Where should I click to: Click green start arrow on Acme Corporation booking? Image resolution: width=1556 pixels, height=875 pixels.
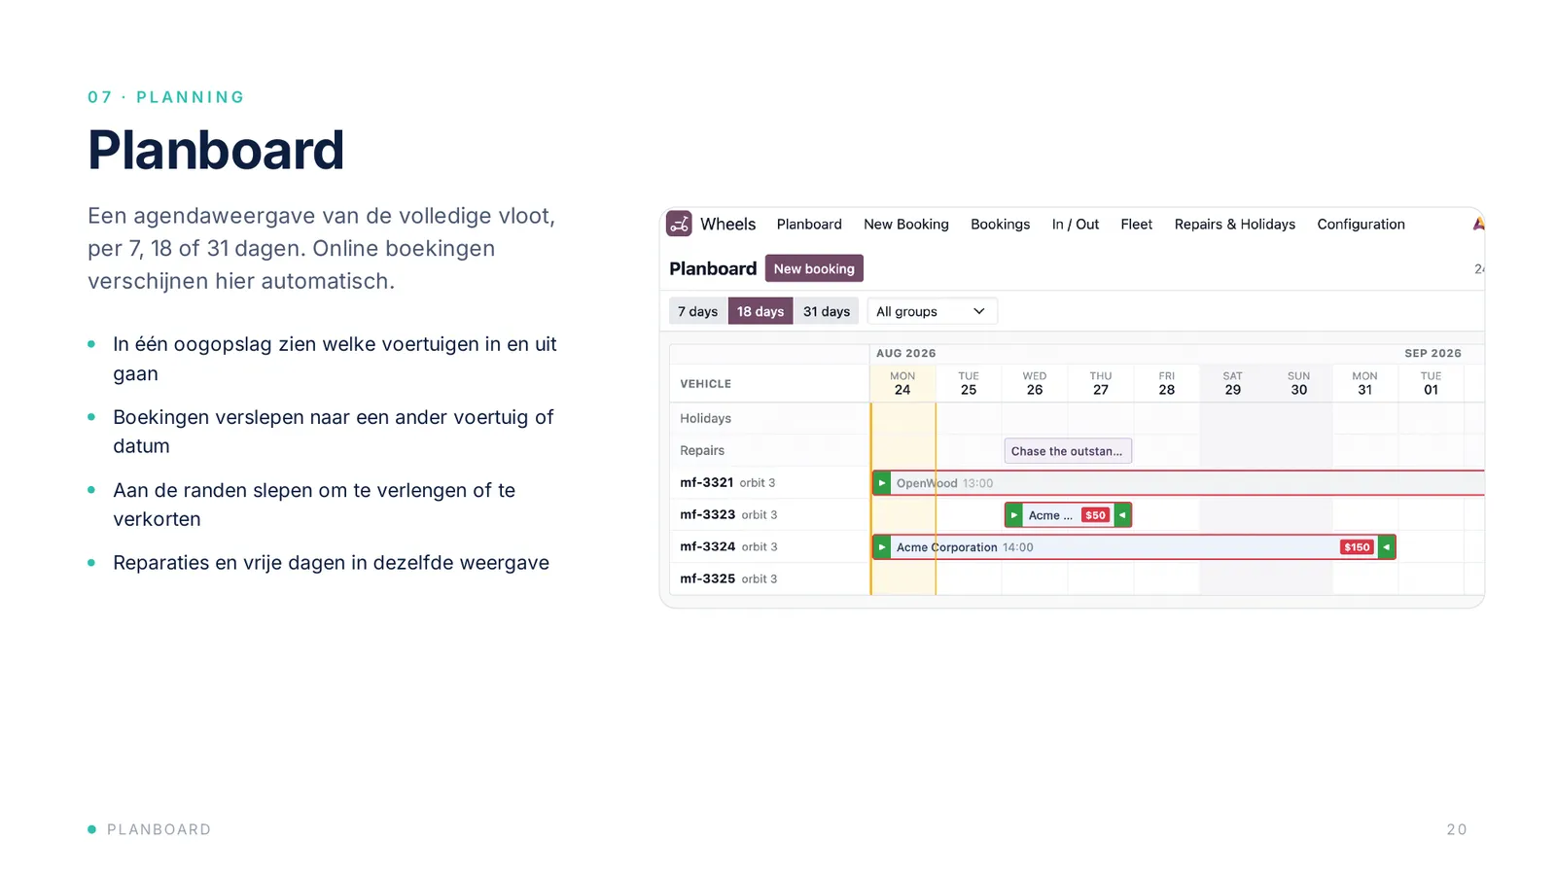point(882,547)
